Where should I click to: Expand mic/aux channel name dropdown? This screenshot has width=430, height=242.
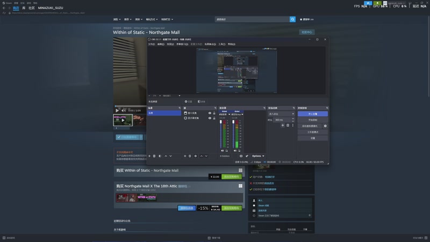(x=242, y=115)
